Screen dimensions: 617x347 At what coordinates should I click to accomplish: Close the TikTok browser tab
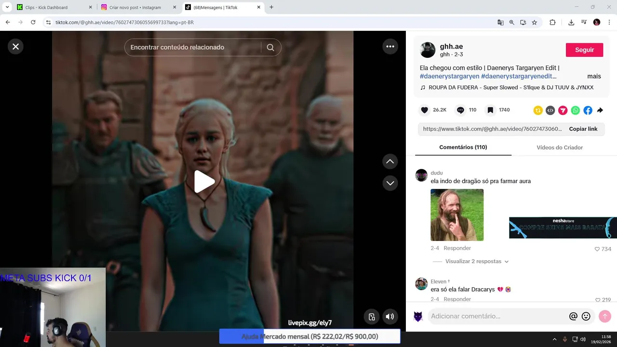tap(259, 7)
